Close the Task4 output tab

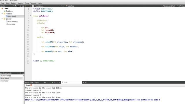pyautogui.click(x=31, y=85)
